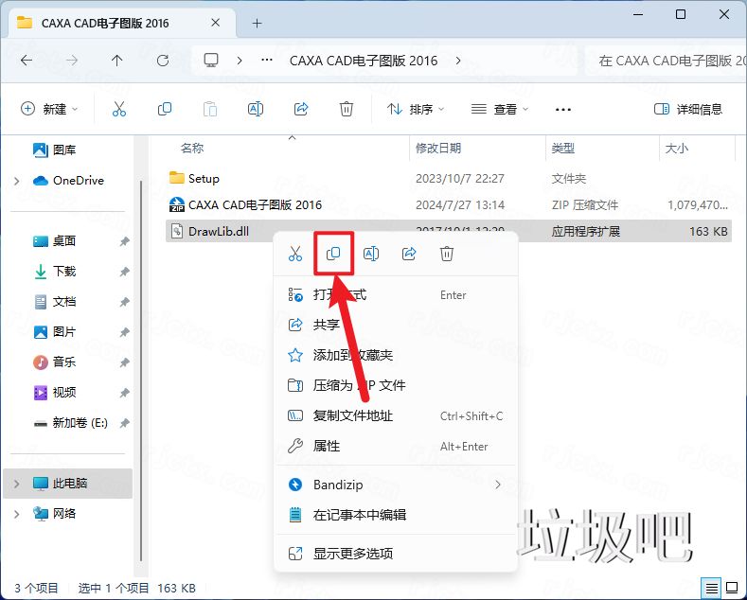Click the Rename icon in the toolbar

tap(256, 109)
